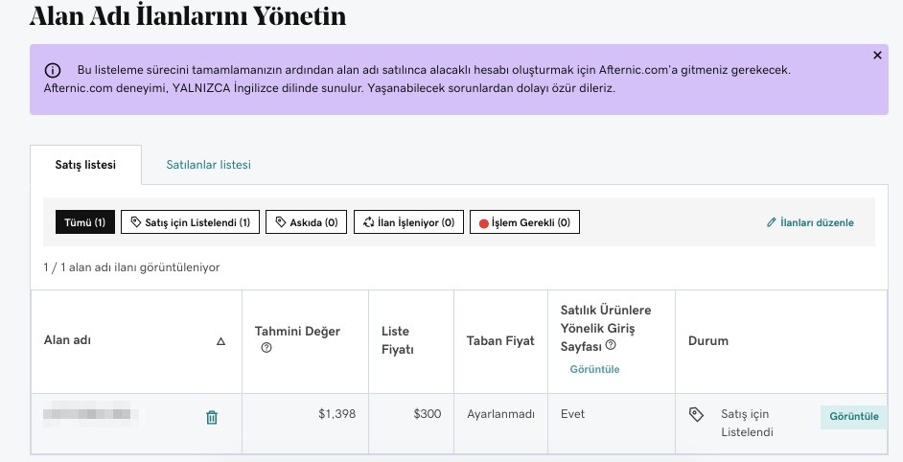The width and height of the screenshot is (903, 462).
Task: Filter listings by Askıda (0)
Action: [307, 222]
